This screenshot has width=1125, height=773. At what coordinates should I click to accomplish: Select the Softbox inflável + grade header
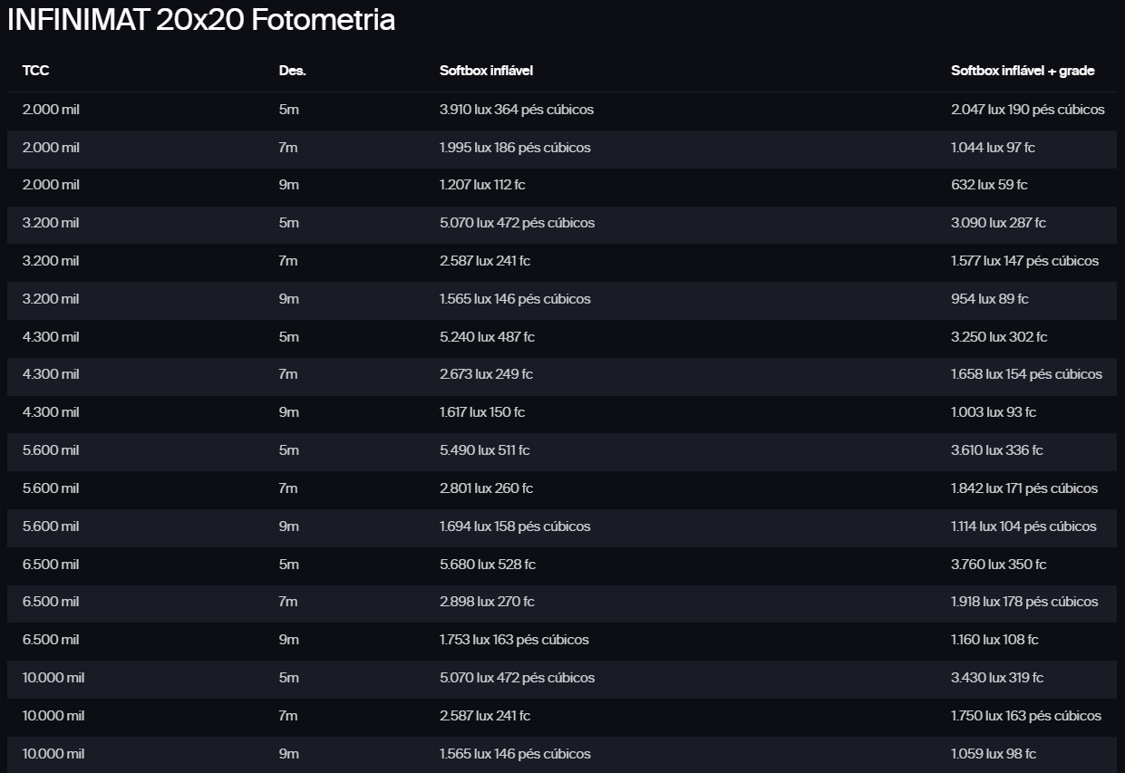1023,71
